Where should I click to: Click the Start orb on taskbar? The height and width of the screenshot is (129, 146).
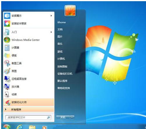tap(6, 127)
